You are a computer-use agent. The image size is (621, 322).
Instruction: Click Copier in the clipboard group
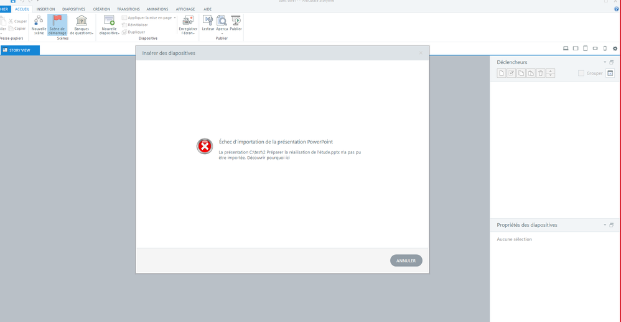click(17, 29)
